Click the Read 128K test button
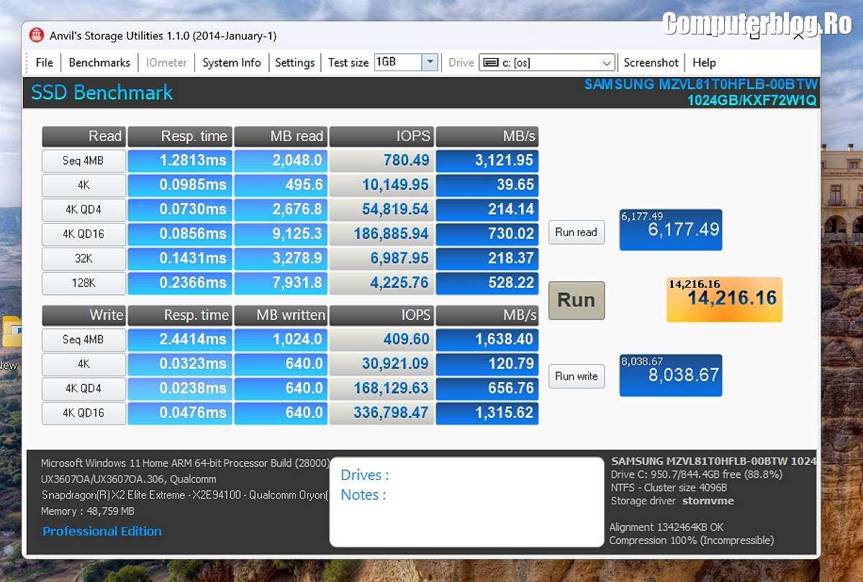This screenshot has width=863, height=582. [83, 283]
